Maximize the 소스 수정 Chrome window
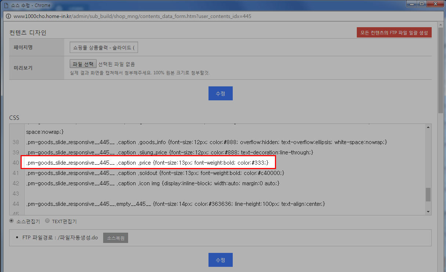 pos(421,4)
